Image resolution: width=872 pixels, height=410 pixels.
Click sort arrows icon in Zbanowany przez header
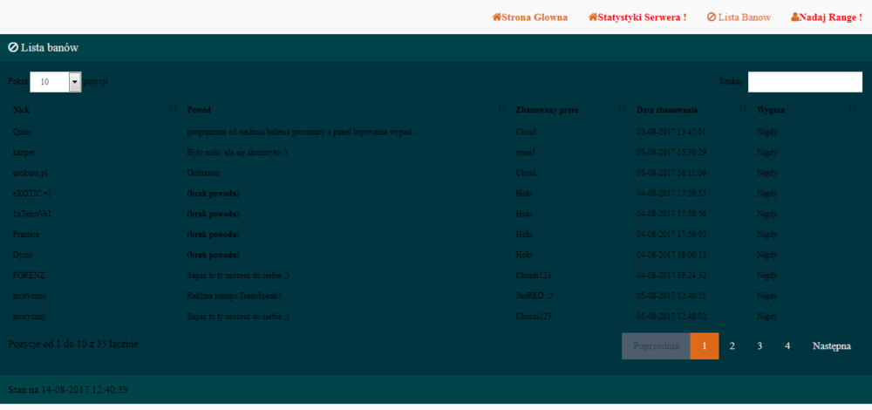(x=623, y=109)
